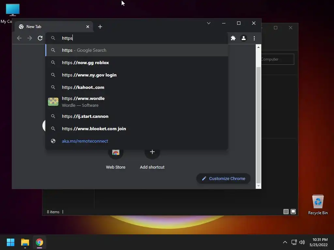Close the New Tab tab
334x250 pixels.
88,27
